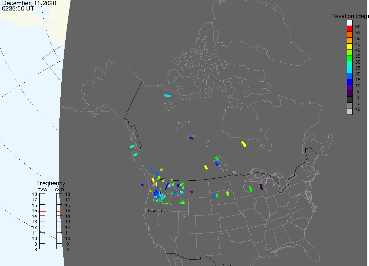
Task: Select the yellow elevation legend swatch
Action: [349, 46]
